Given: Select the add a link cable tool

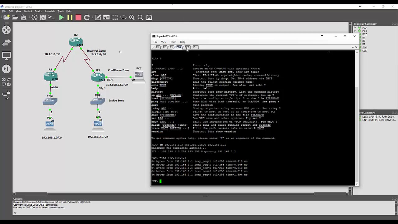Looking at the screenshot, I should click(6, 96).
